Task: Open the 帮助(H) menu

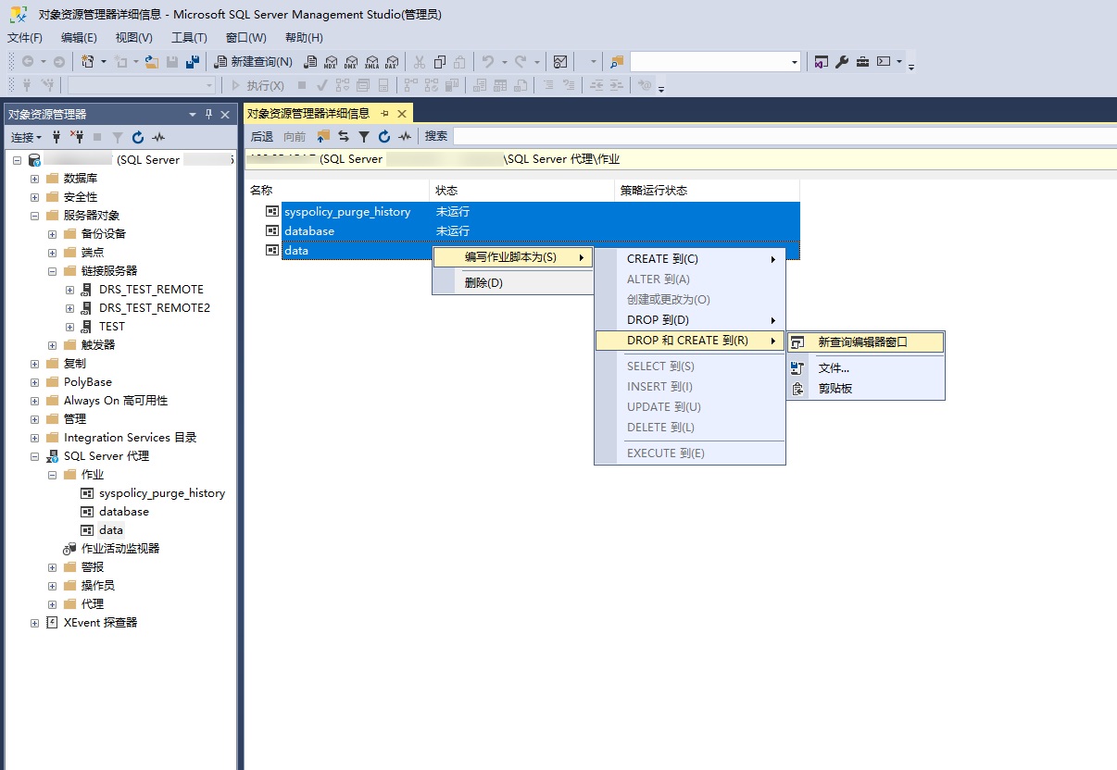Action: (x=304, y=38)
